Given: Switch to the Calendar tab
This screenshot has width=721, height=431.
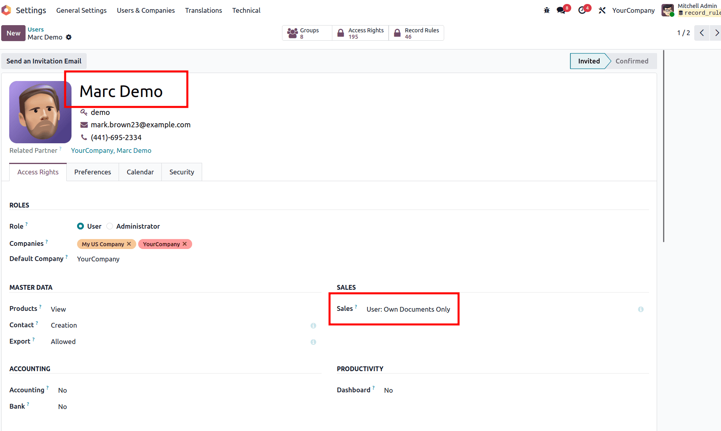Looking at the screenshot, I should point(140,172).
